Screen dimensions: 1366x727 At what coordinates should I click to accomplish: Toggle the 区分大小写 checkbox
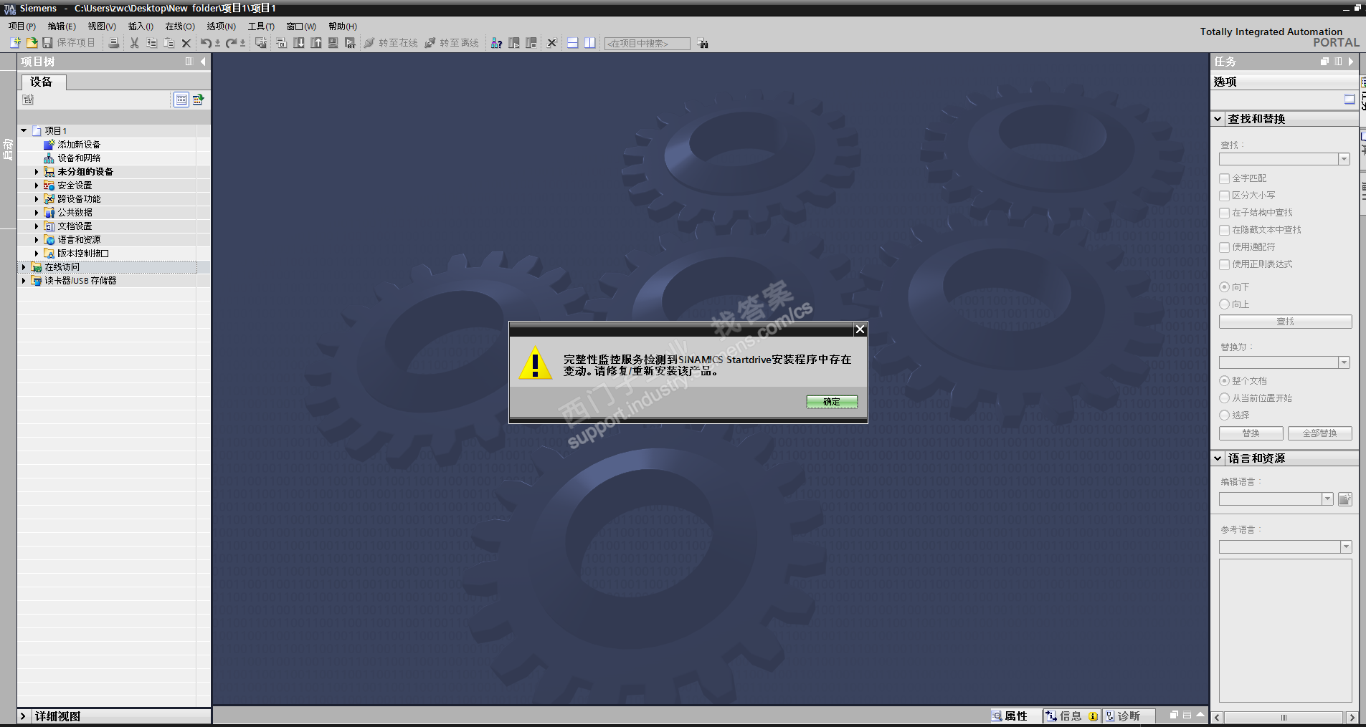click(x=1225, y=196)
